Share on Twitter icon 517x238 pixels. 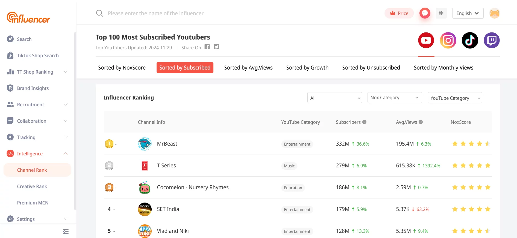coord(216,47)
